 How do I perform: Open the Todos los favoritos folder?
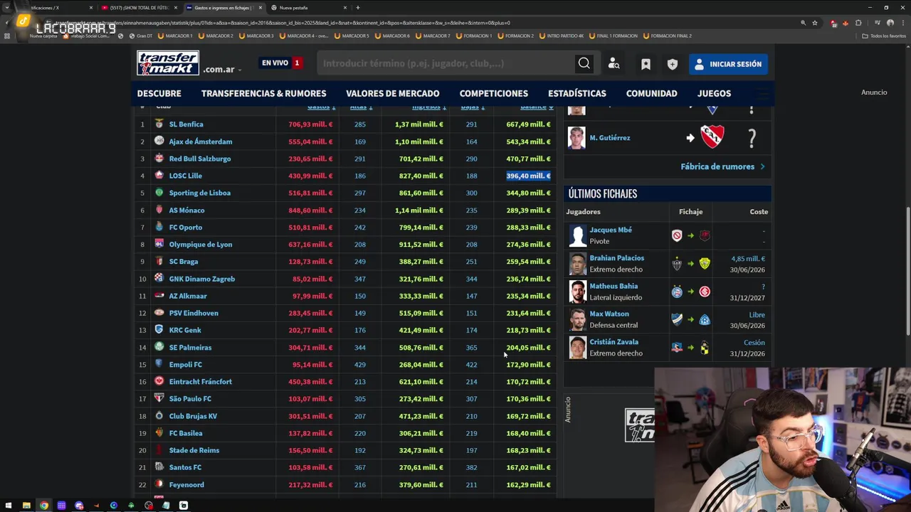coord(884,36)
